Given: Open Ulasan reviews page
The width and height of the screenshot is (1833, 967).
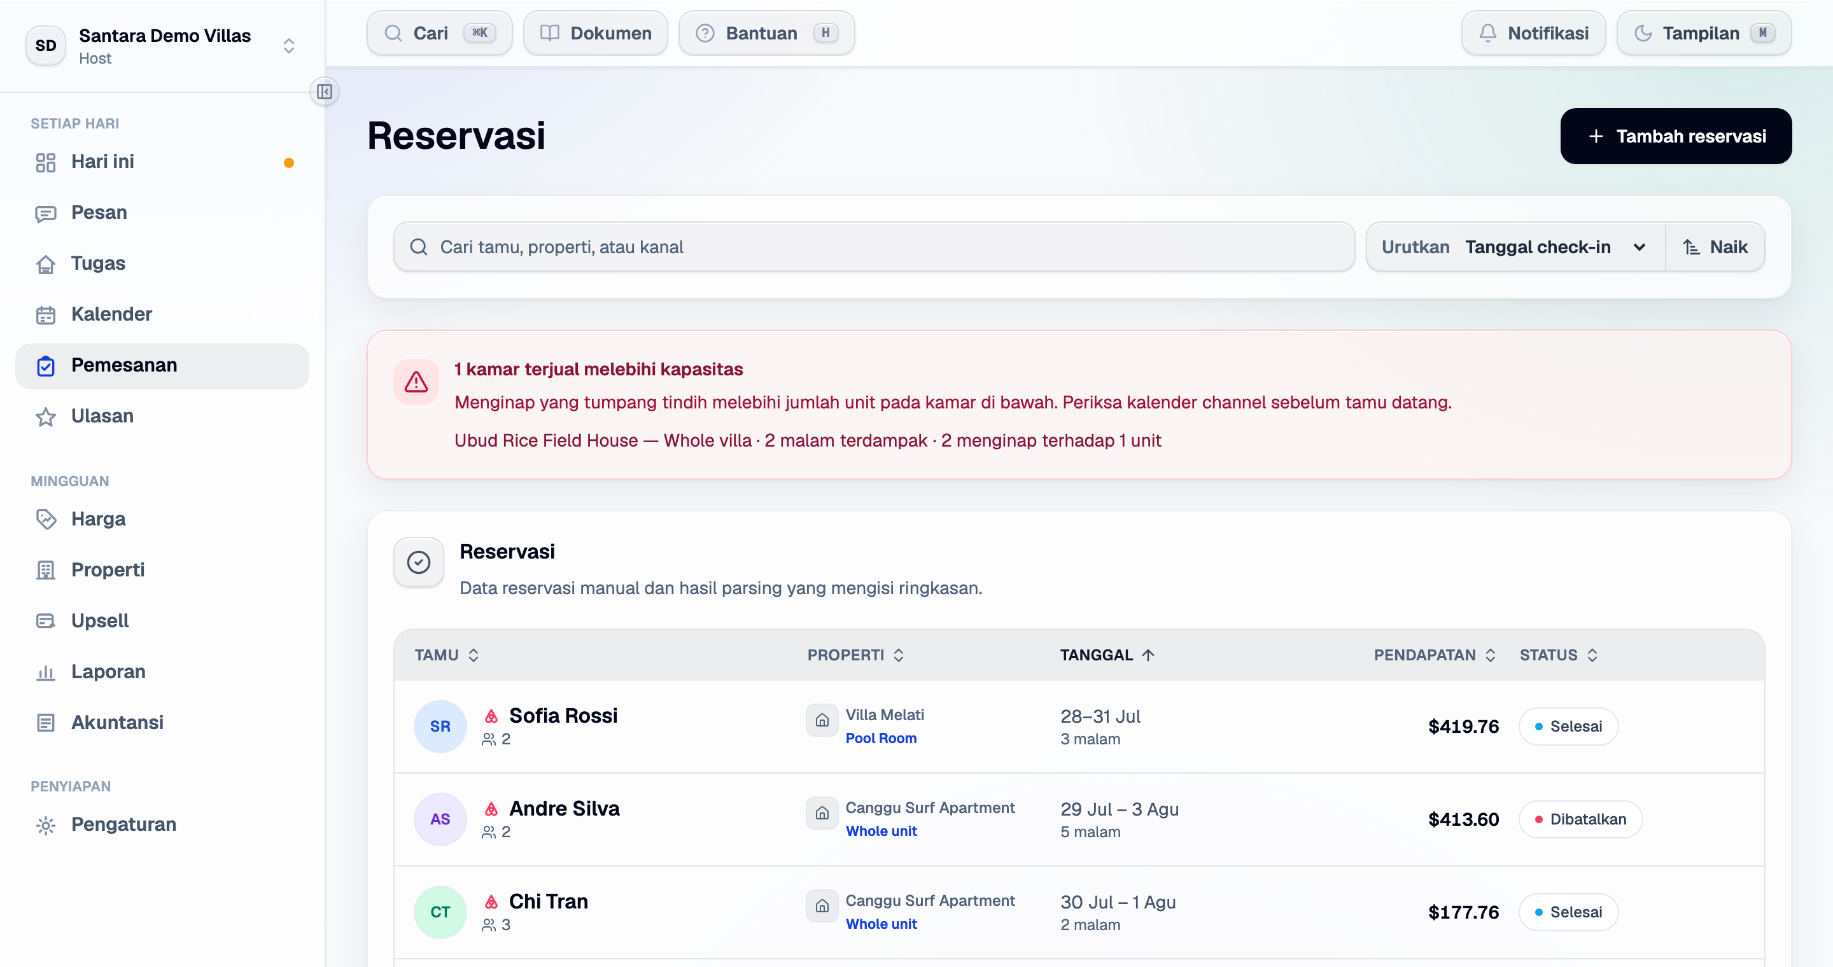Looking at the screenshot, I should 162,416.
